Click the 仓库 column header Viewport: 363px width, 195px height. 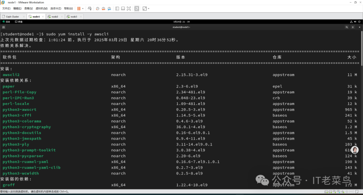(277, 57)
